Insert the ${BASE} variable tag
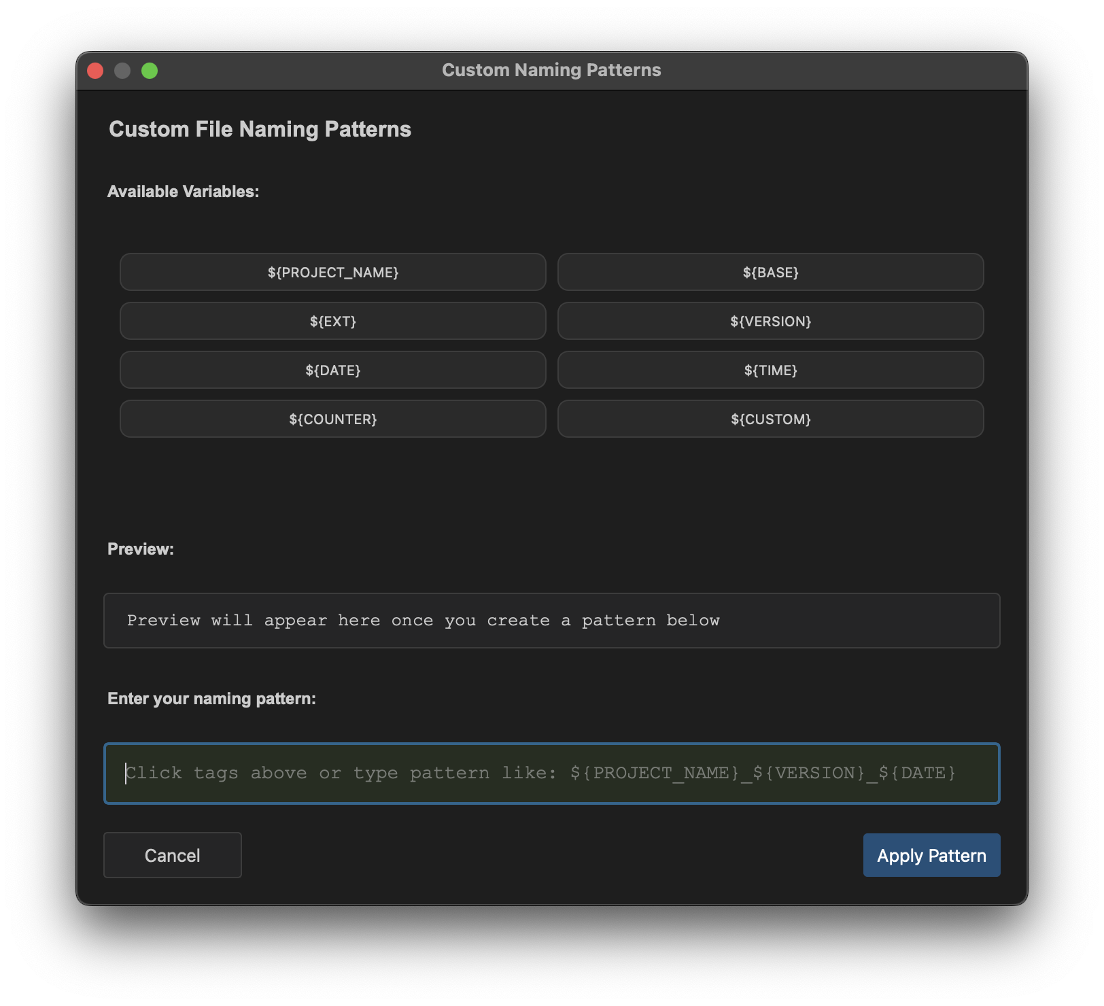Viewport: 1104px width, 1006px height. 770,272
